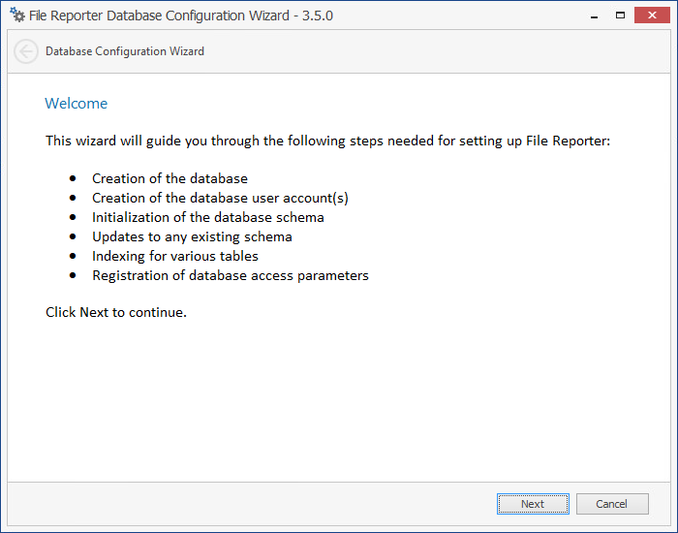The height and width of the screenshot is (533, 678).
Task: Click the Database Configuration Wizard header label
Action: coord(125,51)
